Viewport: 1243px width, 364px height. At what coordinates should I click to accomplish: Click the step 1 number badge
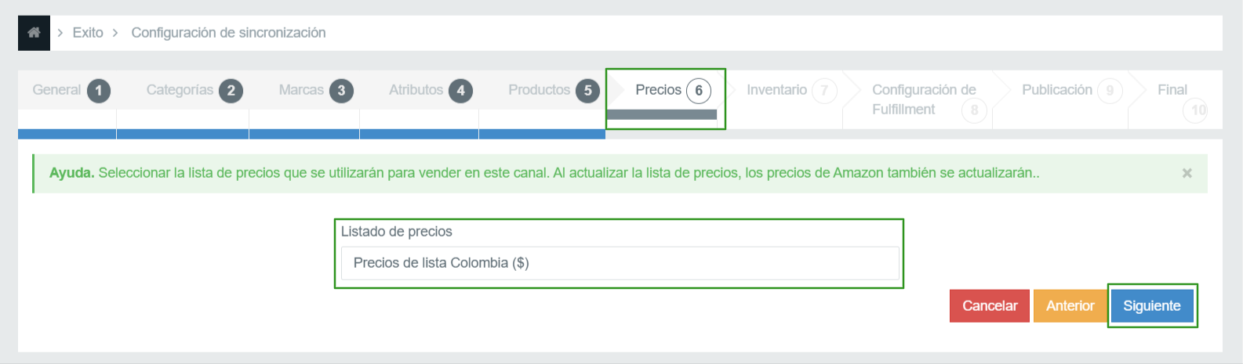pos(98,91)
